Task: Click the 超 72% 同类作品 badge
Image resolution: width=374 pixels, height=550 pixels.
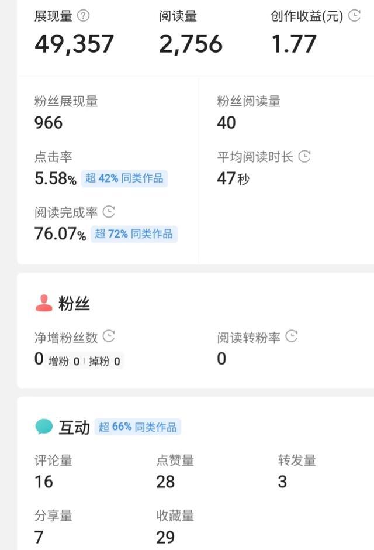Action: click(134, 234)
